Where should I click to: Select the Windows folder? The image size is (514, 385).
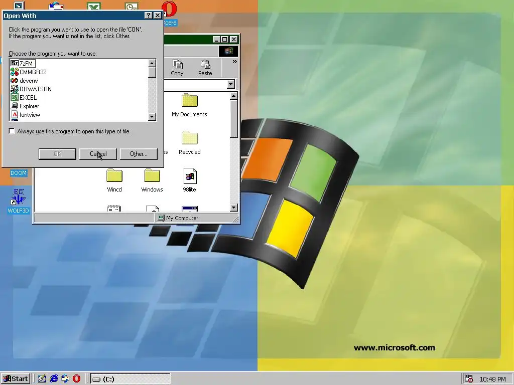tap(152, 180)
